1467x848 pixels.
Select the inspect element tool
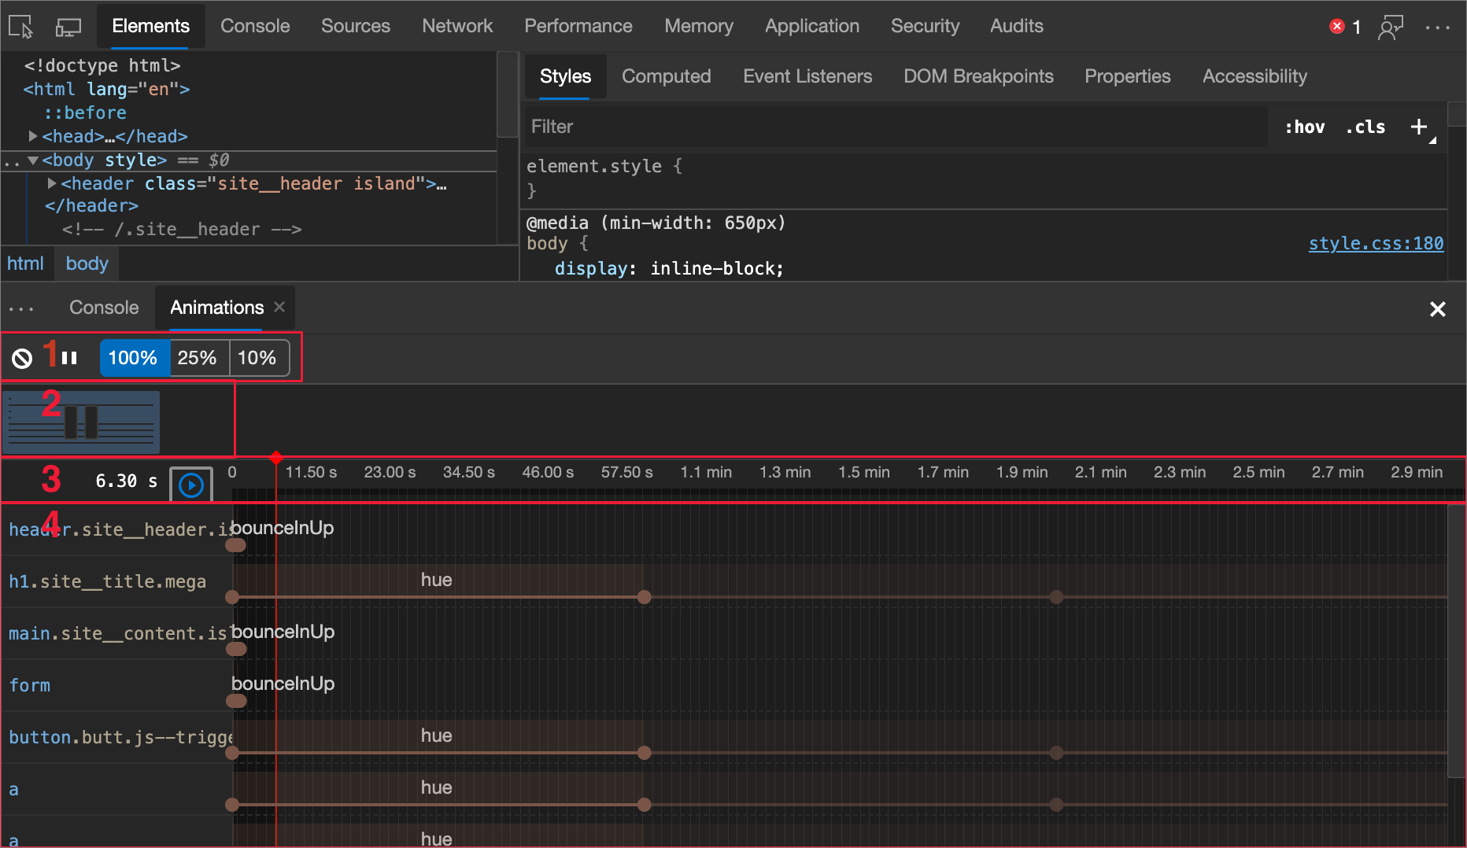pyautogui.click(x=20, y=26)
